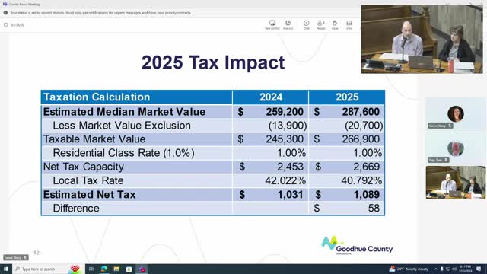Click the 40.792% rate value
Screen dimensions: 487x274
[x=361, y=180]
